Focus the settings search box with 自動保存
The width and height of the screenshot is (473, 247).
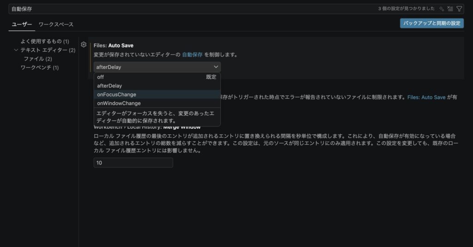click(185, 9)
